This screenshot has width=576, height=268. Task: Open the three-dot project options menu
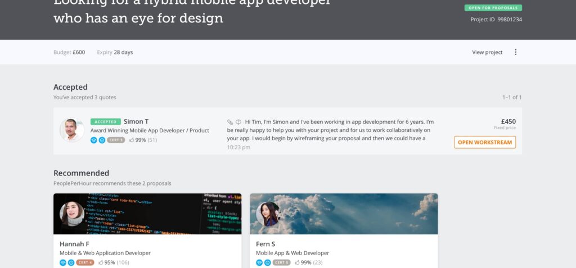click(515, 52)
